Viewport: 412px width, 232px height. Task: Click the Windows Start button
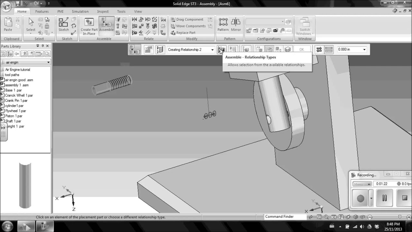7,226
